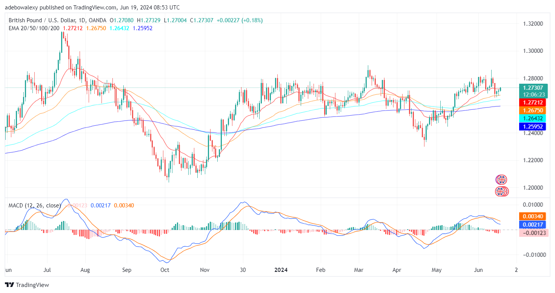
Task: Click the cyan 1.26432 value in EMA legend
Action: (120, 28)
